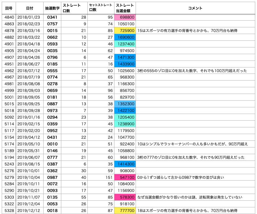Select the blue cell 1414300
Viewport: 257px width, 214px height.
coord(125,164)
